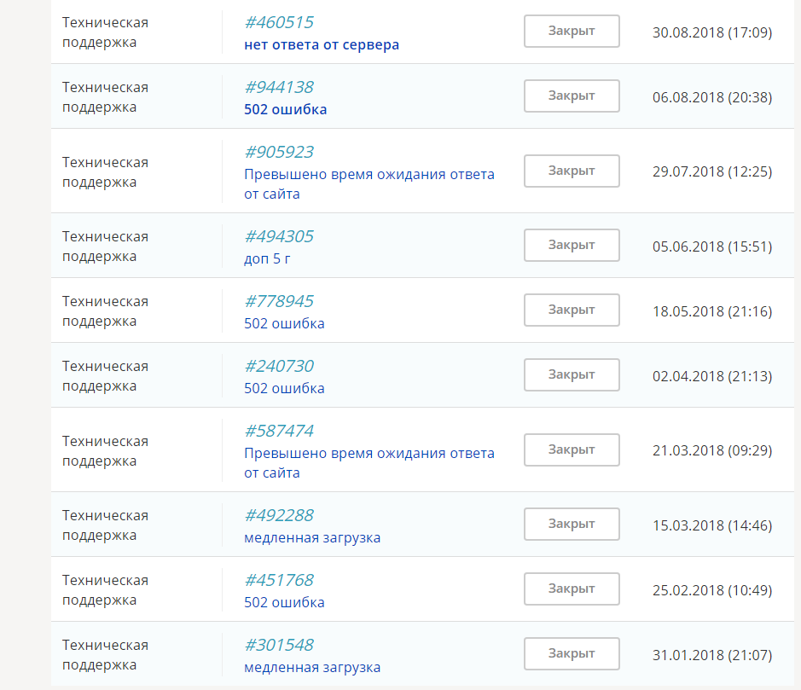Image resolution: width=801 pixels, height=690 pixels.
Task: Open ticket #905923
Action: click(279, 152)
